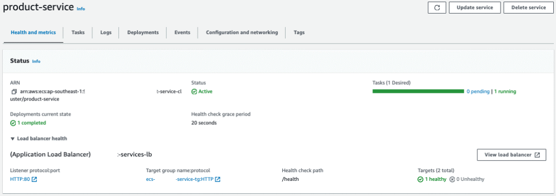Click the product-service page title
556x196 pixels.
click(39, 8)
